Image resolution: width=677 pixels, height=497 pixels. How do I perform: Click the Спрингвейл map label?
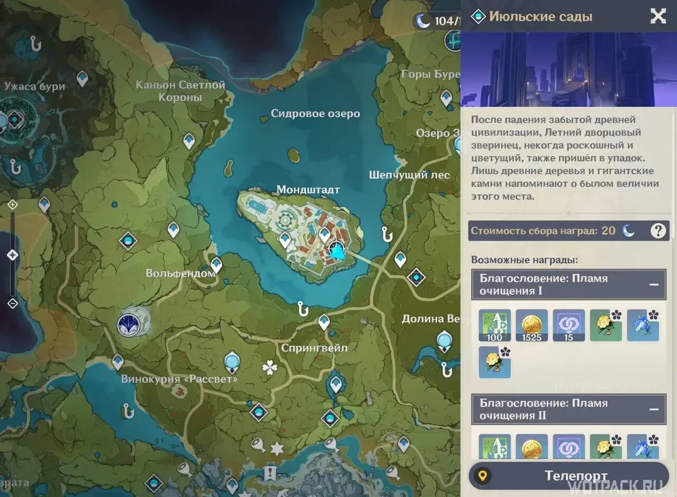tap(314, 348)
